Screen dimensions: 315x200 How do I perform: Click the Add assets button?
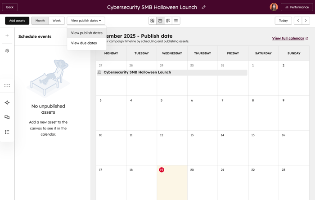(17, 21)
